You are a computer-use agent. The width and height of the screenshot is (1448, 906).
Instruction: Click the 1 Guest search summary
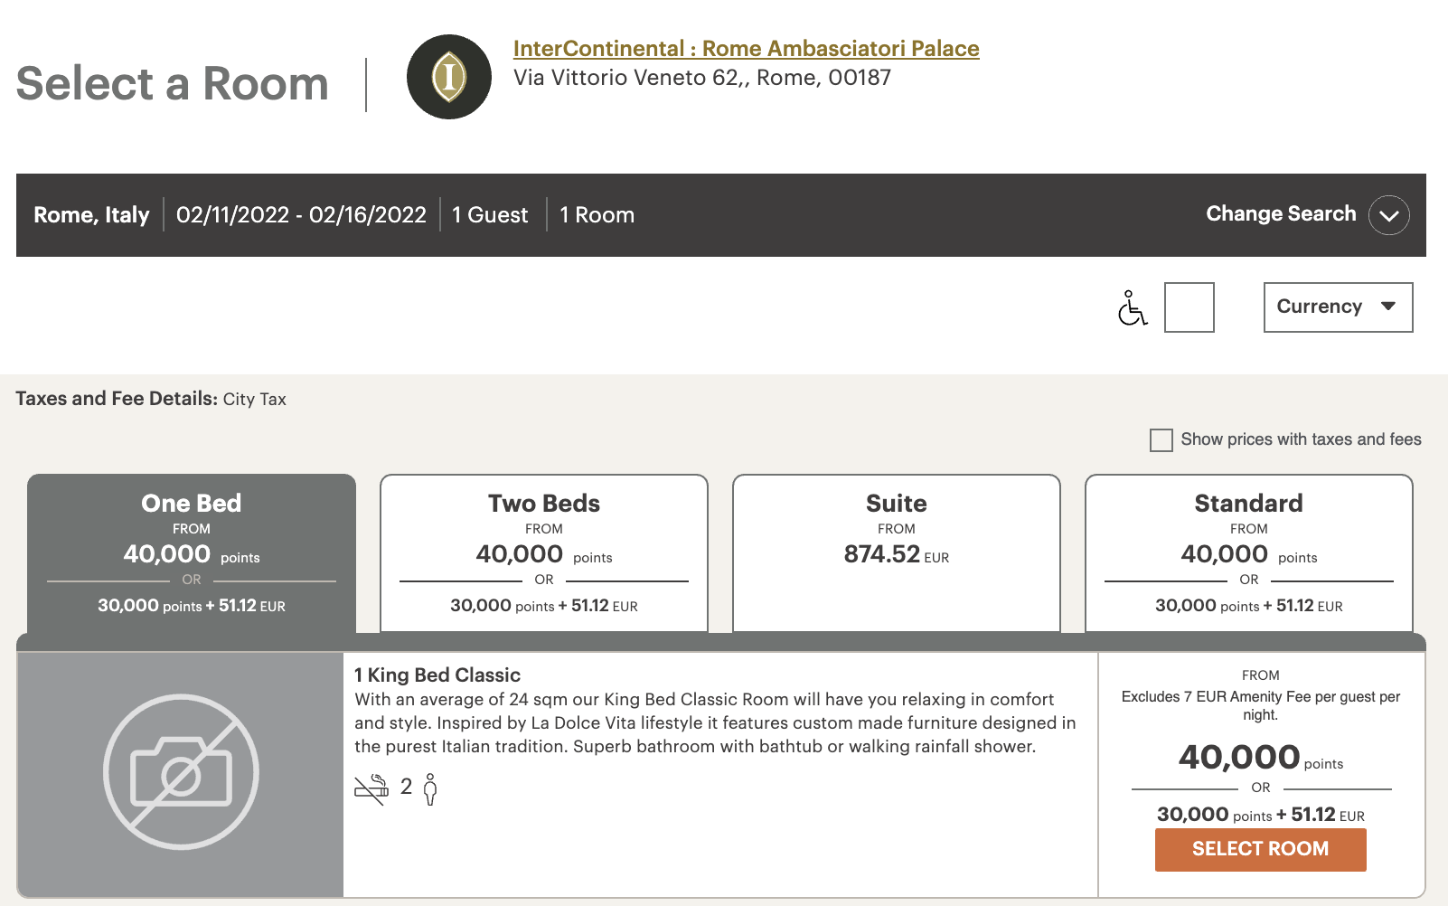click(490, 215)
